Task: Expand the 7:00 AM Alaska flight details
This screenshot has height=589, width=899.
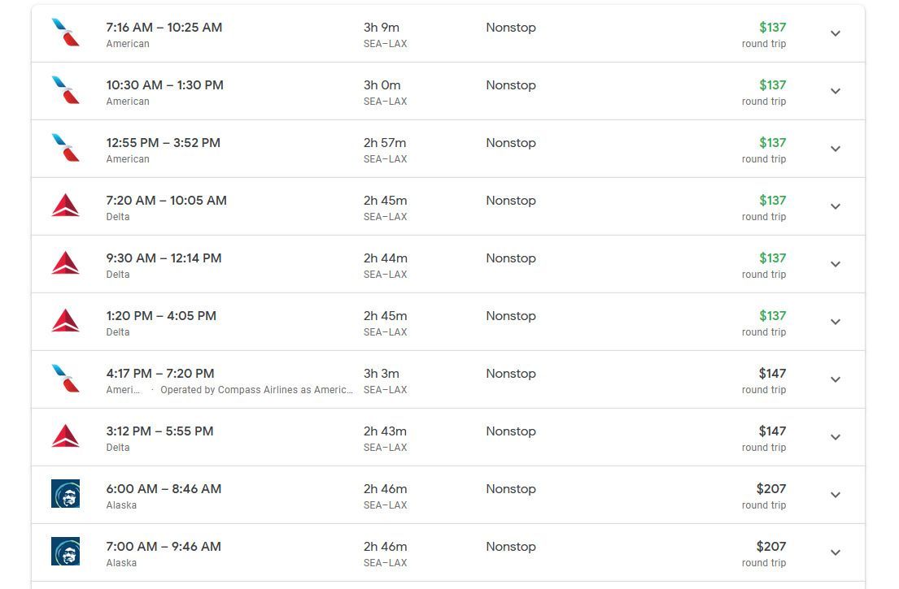Action: (836, 553)
